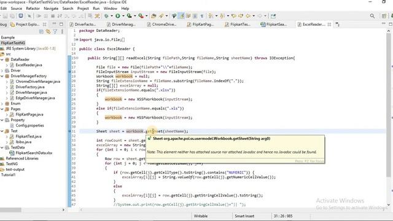This screenshot has height=221, width=393.
Task: Click the Previous Annotation toolbar icon
Action: coord(222,16)
